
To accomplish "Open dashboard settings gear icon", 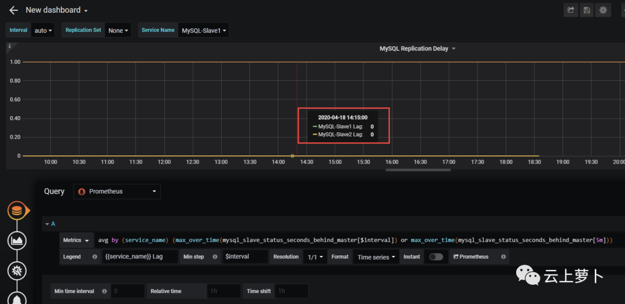I will pyautogui.click(x=603, y=10).
